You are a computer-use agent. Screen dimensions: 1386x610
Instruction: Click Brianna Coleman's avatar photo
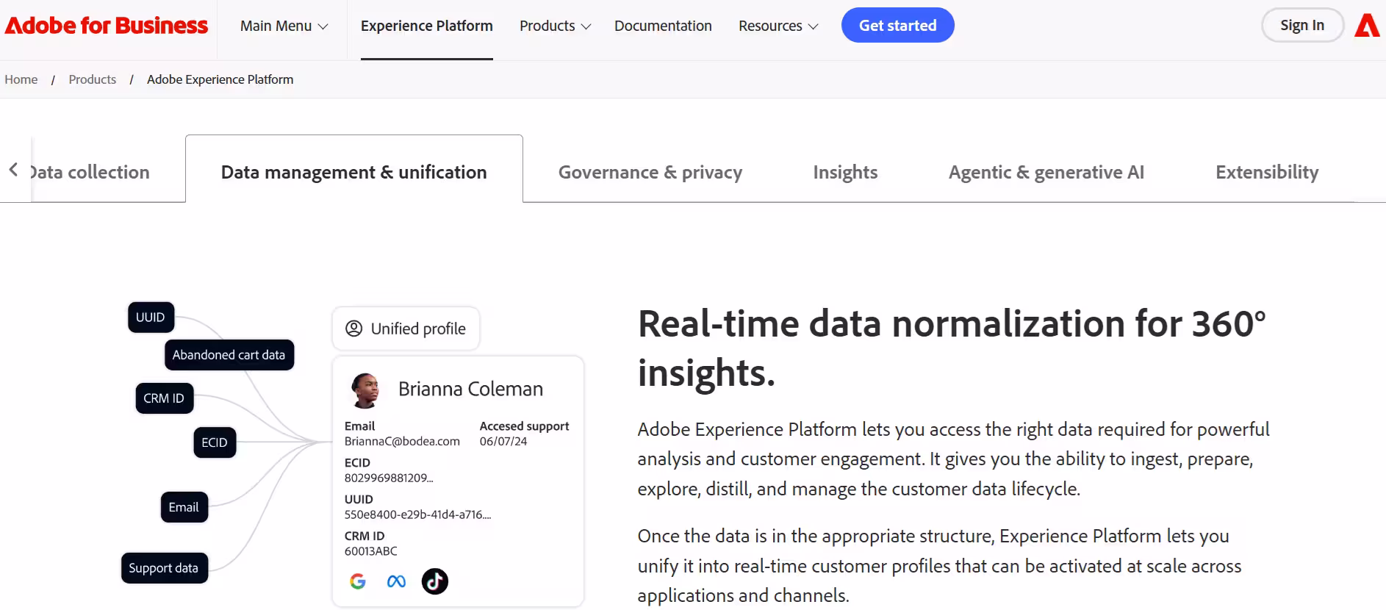pos(365,390)
